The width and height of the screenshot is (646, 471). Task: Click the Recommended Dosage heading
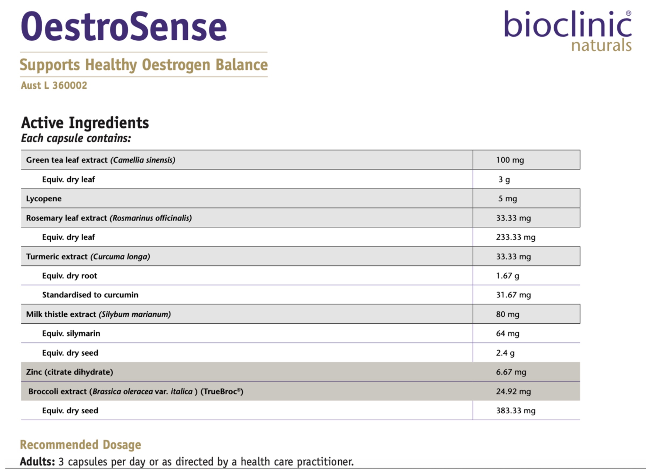[x=80, y=445]
